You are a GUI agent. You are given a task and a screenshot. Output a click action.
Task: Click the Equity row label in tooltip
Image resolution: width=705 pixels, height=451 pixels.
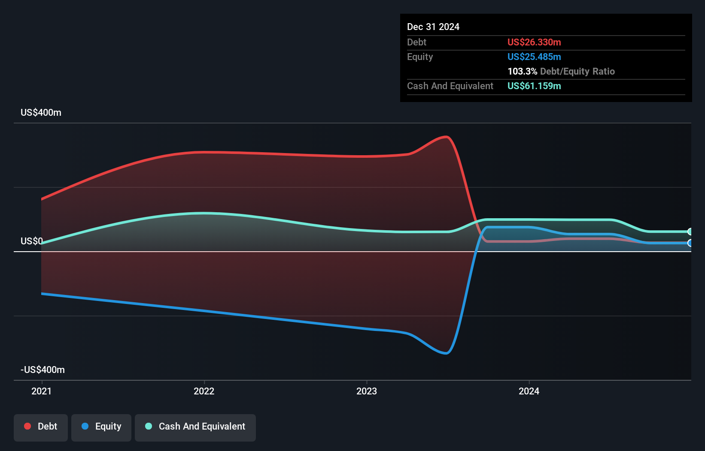click(420, 57)
